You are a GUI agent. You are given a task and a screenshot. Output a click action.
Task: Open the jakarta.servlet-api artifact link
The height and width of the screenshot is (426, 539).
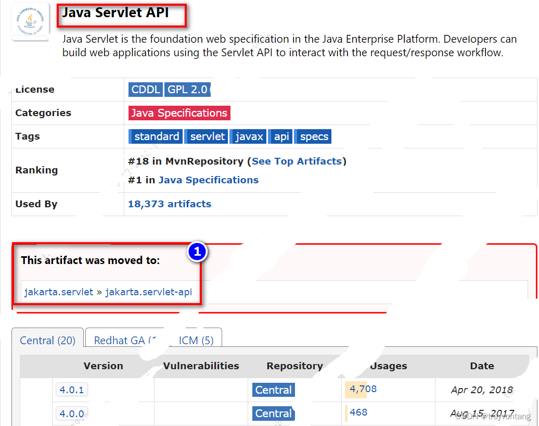point(148,292)
